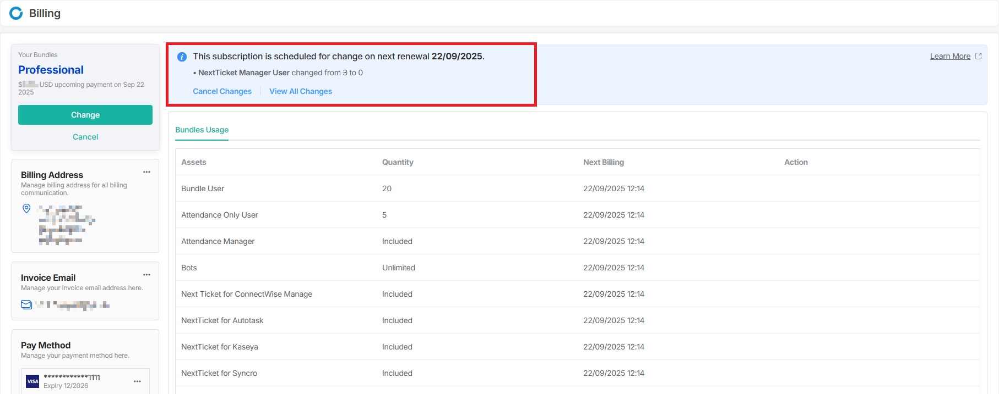This screenshot has height=394, width=999.
Task: Click the Cancel Changes link
Action: coord(222,91)
